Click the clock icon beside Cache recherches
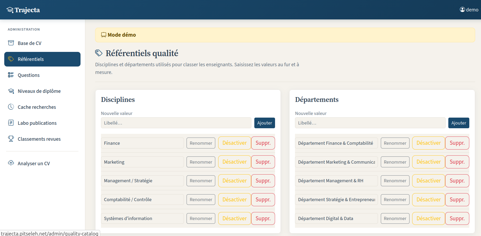Screen dimensions: 481x236 (11, 107)
